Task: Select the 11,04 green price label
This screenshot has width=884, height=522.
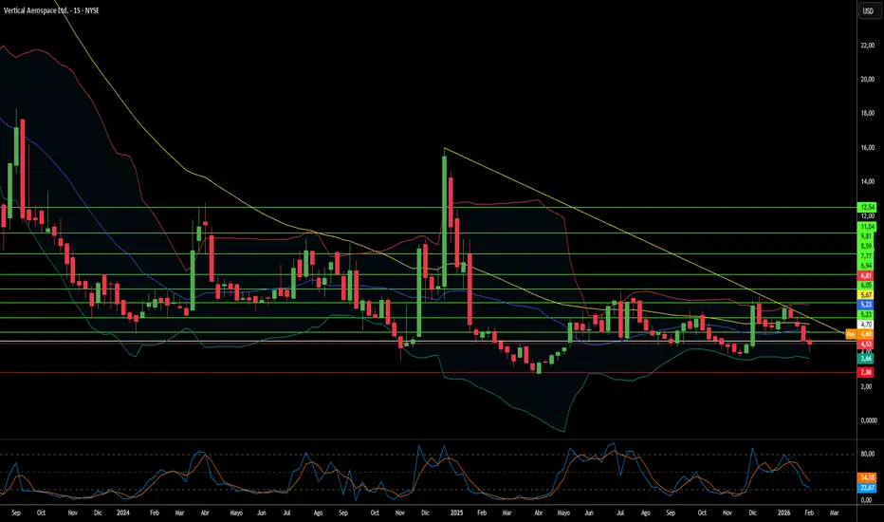Action: click(866, 228)
